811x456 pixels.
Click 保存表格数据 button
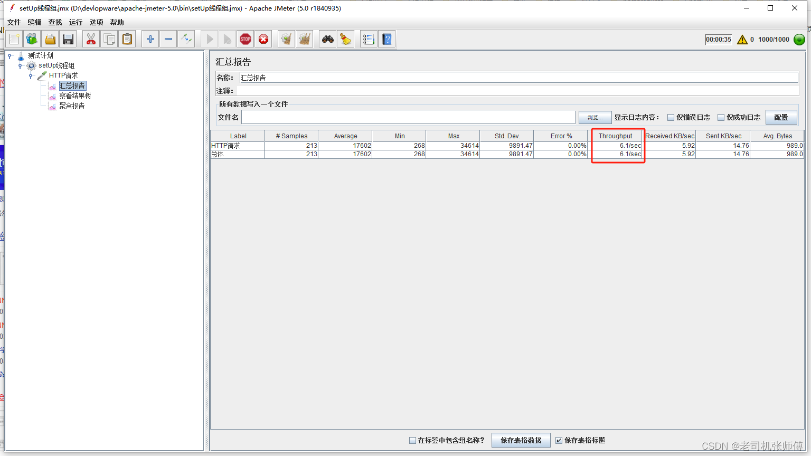point(521,440)
